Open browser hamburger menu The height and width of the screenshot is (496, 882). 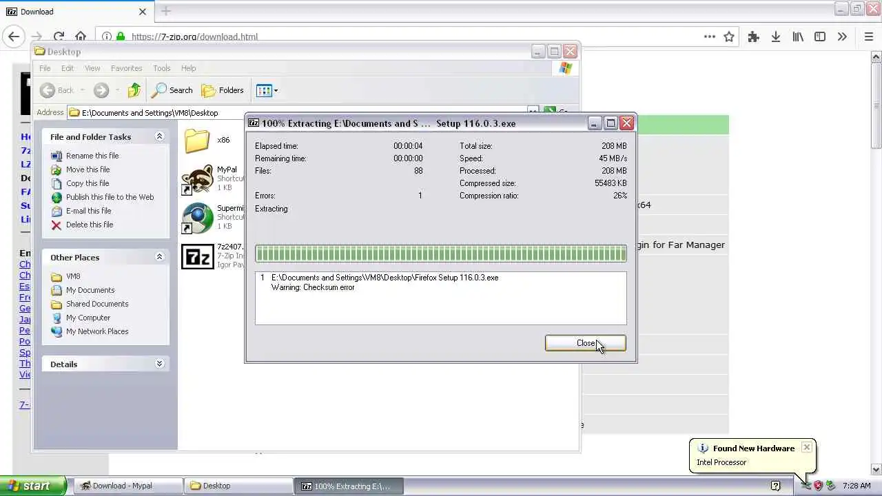(x=868, y=37)
